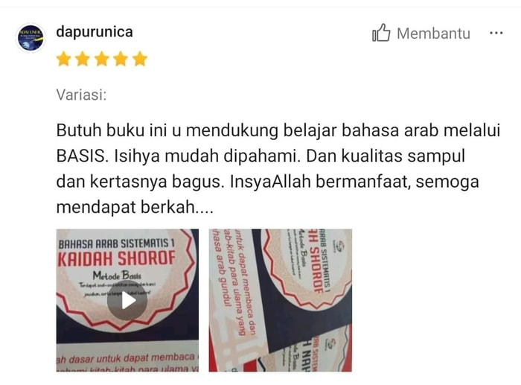Click the thumbs-up helpful icon

(381, 33)
